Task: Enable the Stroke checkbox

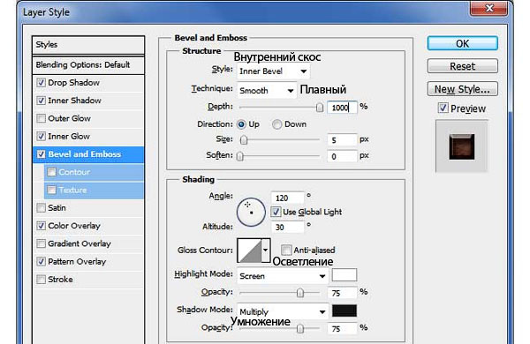Action: (x=41, y=280)
